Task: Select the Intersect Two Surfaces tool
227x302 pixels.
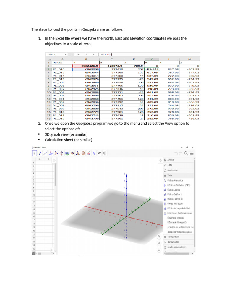Action: (x=67, y=153)
